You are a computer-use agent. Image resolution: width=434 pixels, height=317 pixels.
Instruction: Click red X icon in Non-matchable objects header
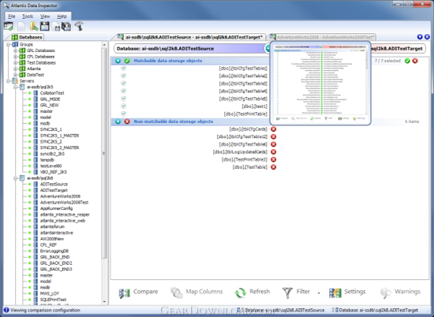(x=127, y=121)
